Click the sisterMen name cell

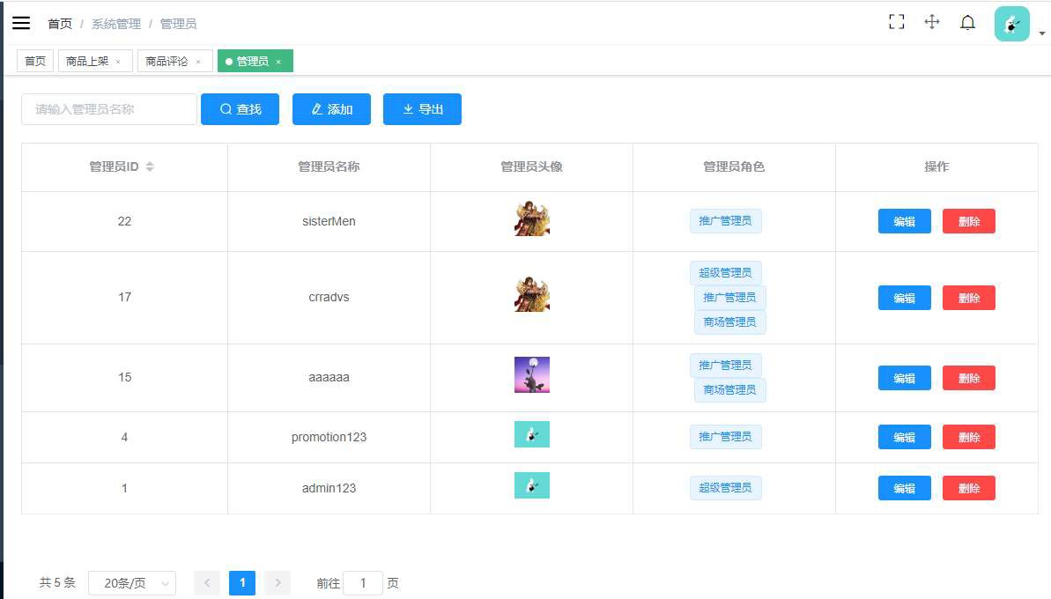pos(329,221)
